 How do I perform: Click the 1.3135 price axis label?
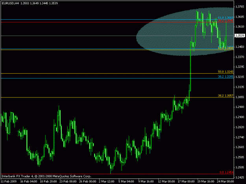pos(240,87)
